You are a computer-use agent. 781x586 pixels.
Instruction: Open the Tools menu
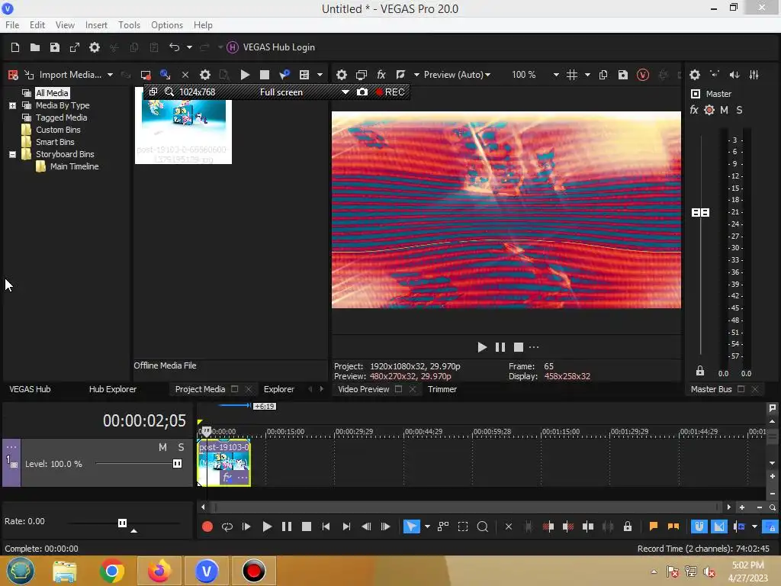(129, 25)
